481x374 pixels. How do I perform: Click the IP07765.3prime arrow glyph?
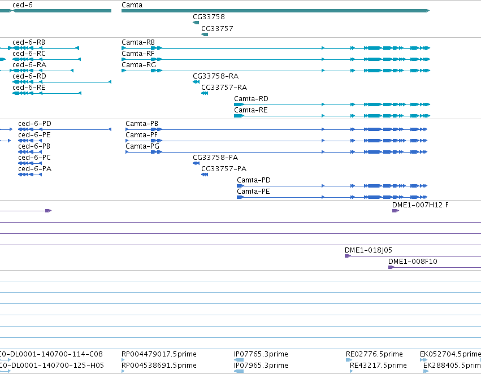(239, 360)
